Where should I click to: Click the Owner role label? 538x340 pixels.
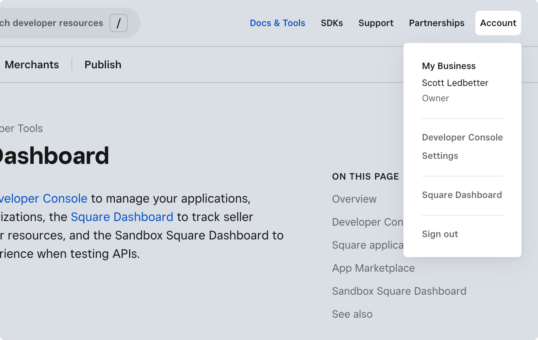coord(435,98)
